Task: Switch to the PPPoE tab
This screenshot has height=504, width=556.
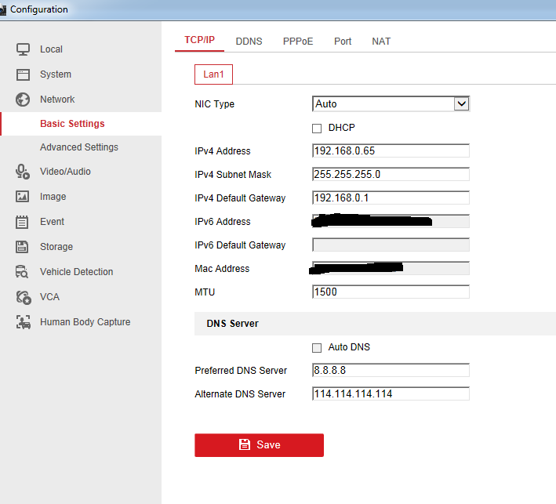Action: [298, 42]
